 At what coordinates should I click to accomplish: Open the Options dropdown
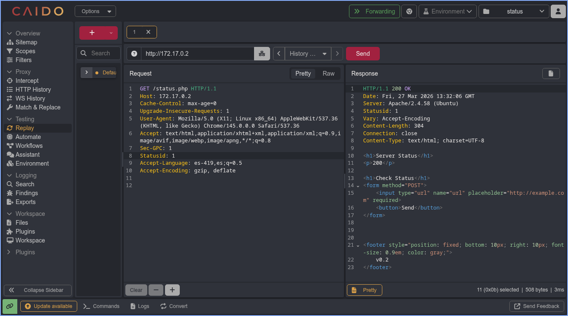95,11
